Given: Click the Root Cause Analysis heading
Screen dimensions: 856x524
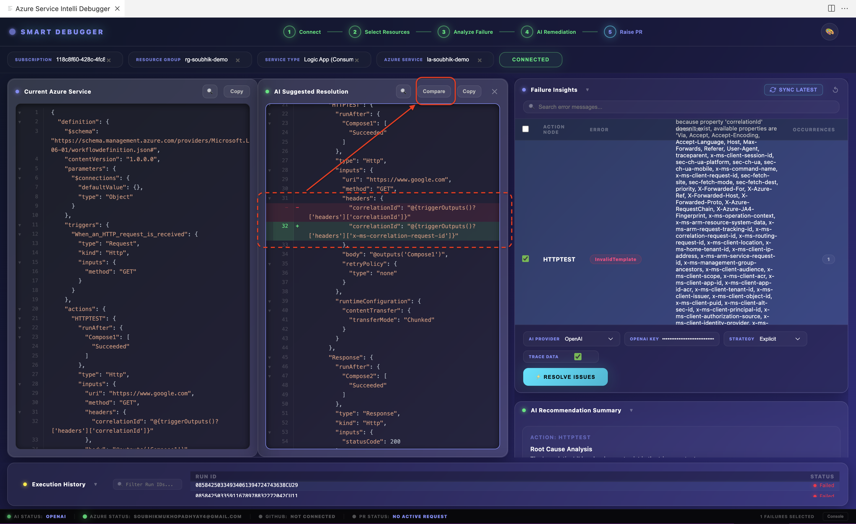Looking at the screenshot, I should (x=561, y=449).
